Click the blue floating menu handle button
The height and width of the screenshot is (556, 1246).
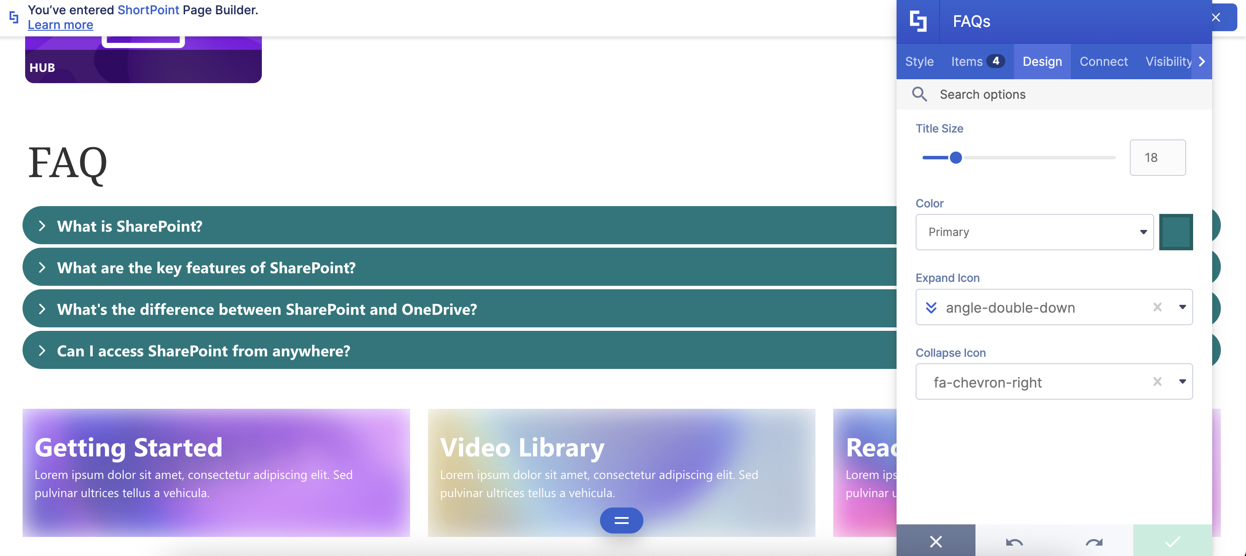tap(621, 520)
